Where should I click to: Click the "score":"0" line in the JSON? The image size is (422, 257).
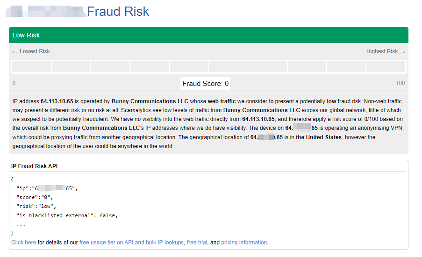click(35, 197)
